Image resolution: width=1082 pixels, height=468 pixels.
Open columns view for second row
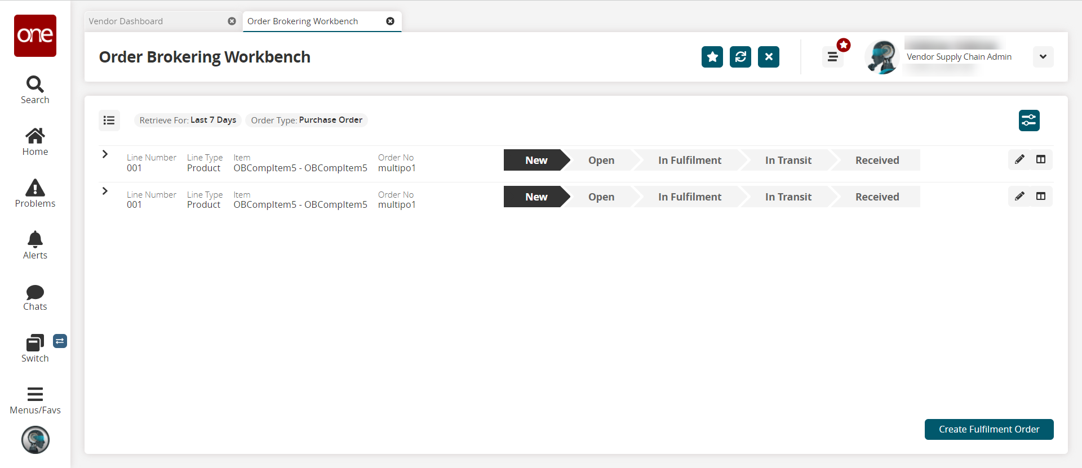[x=1041, y=196]
